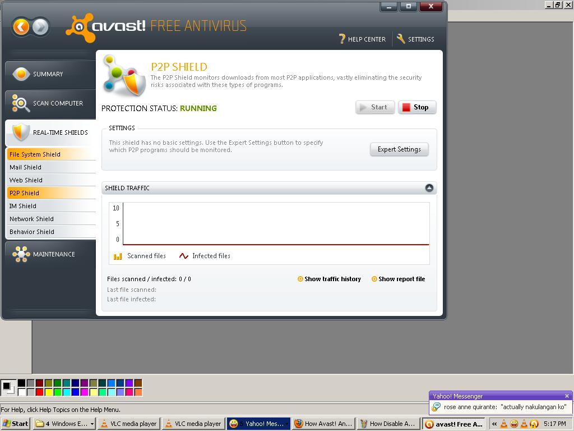Pick the cyan color swatch

click(66, 392)
